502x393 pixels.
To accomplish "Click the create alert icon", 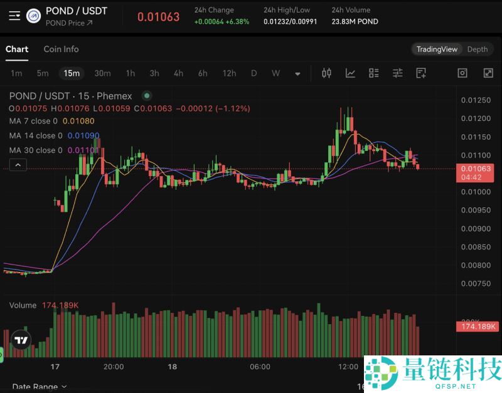I will (420, 73).
